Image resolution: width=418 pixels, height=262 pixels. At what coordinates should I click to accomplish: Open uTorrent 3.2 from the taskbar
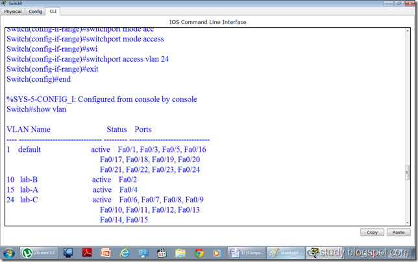(x=38, y=253)
